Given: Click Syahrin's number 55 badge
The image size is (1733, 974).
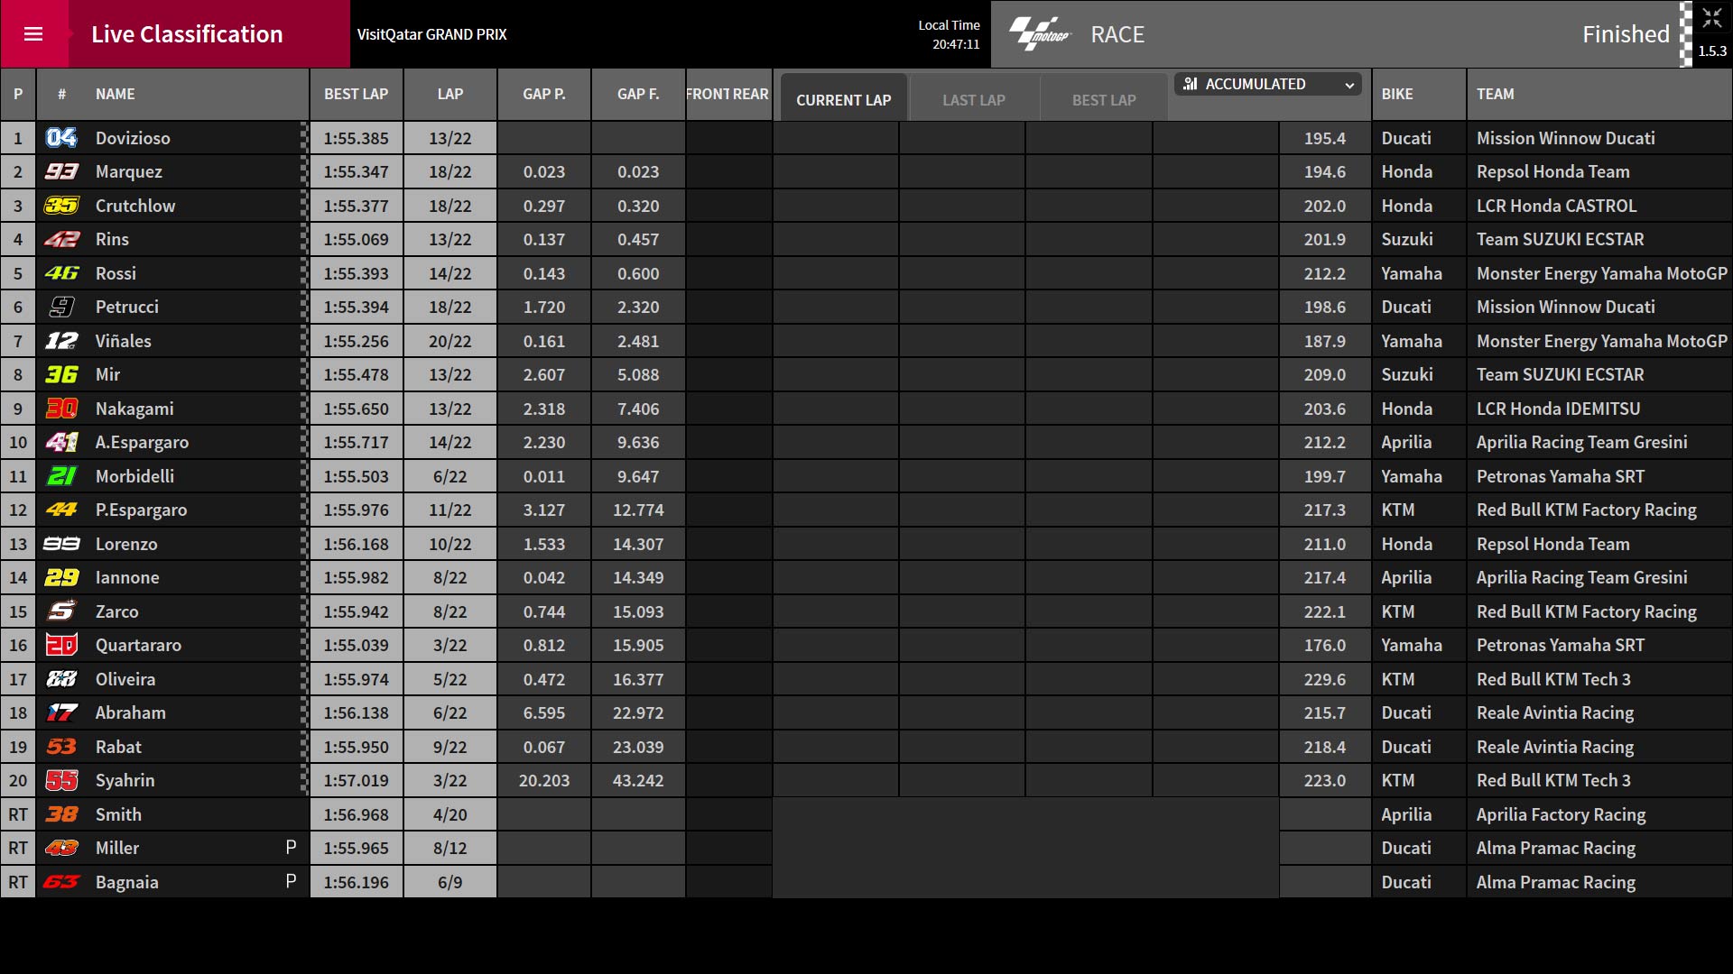Looking at the screenshot, I should pyautogui.click(x=61, y=780).
